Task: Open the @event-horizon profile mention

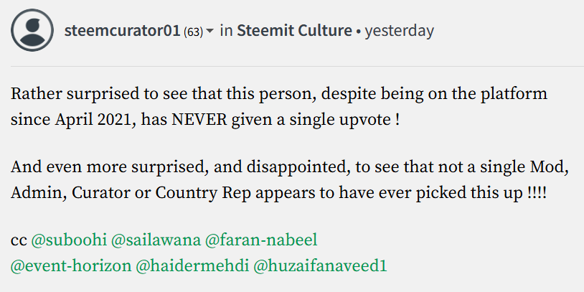Action: [x=71, y=265]
